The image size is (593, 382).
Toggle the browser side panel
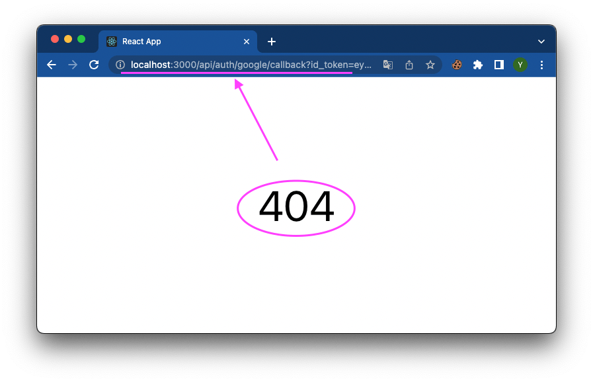(499, 65)
